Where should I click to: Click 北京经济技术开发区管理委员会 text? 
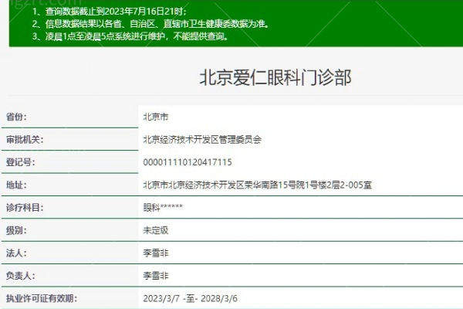202,139
